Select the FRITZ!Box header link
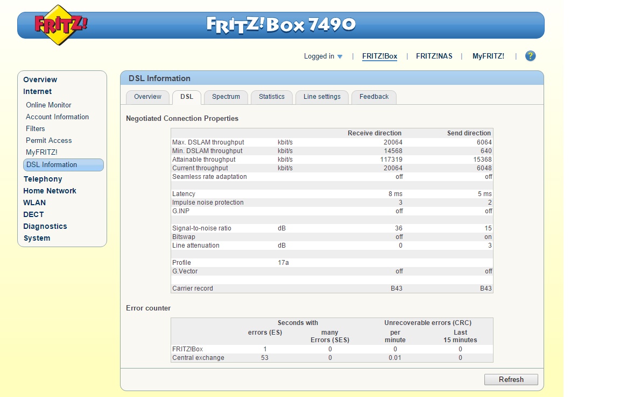This screenshot has width=620, height=397. tap(379, 56)
